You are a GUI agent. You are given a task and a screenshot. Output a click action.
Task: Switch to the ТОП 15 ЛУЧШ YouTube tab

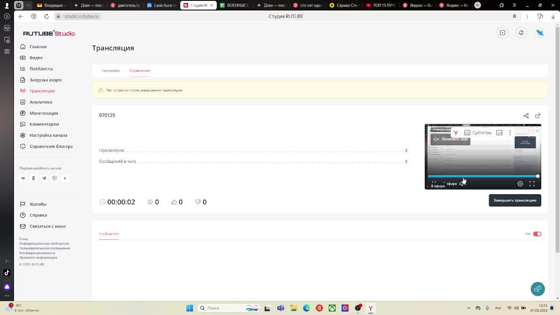tap(381, 5)
